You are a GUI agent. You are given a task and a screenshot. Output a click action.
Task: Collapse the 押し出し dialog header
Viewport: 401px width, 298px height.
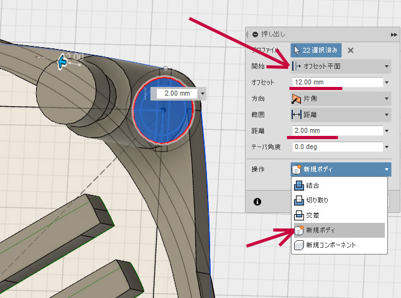255,34
